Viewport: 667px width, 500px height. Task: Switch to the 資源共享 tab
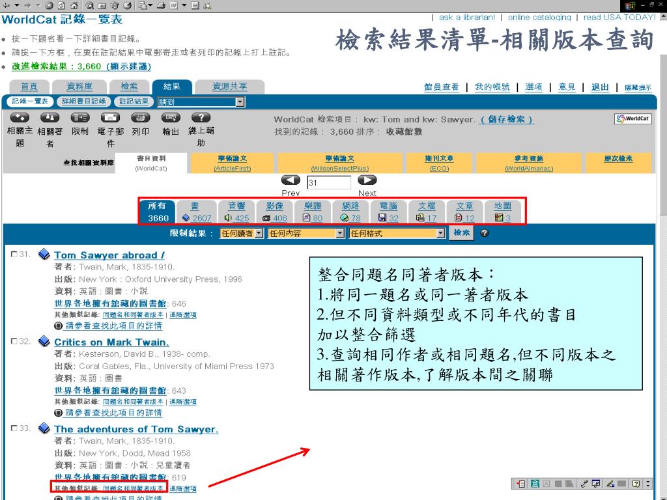pyautogui.click(x=230, y=87)
